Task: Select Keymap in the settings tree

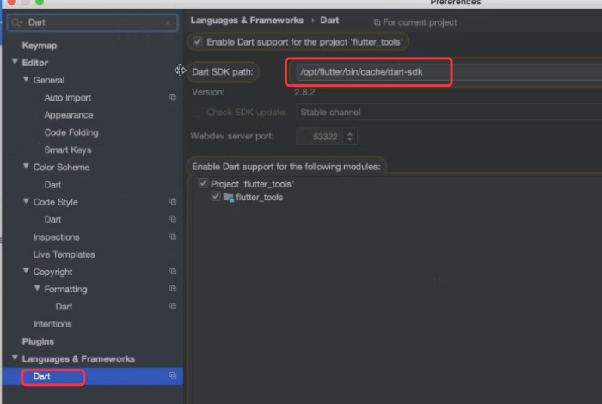Action: 40,46
